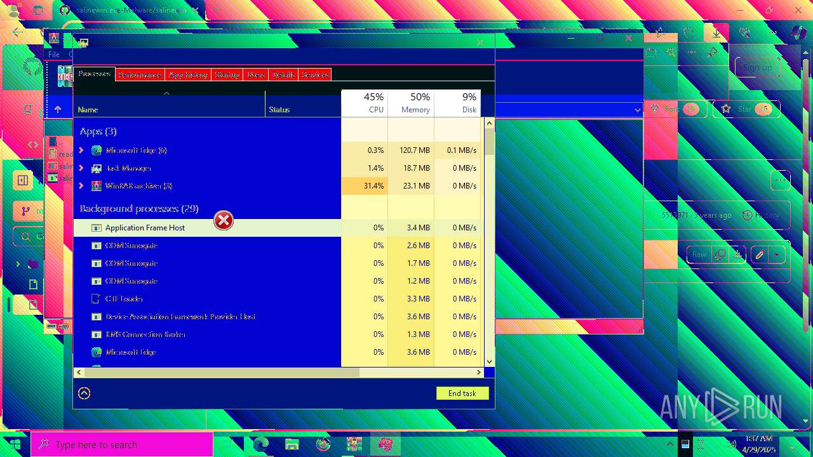Switch to the Details tab
Viewport: 813px width, 457px height.
[283, 74]
